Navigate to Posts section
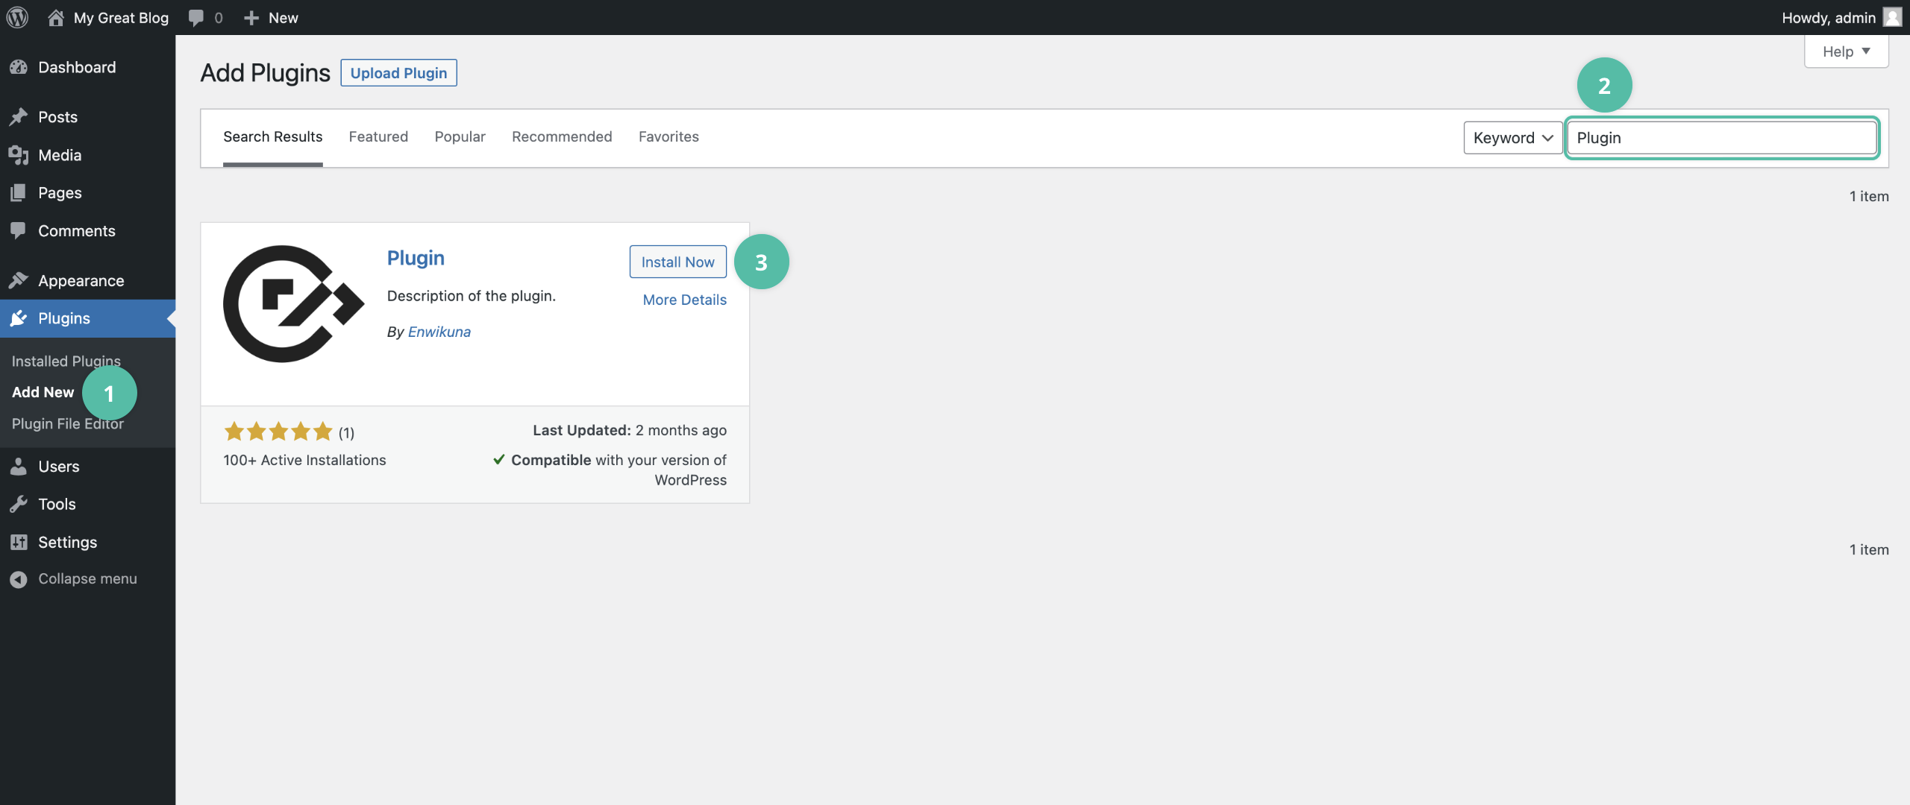This screenshot has width=1910, height=805. 57,118
